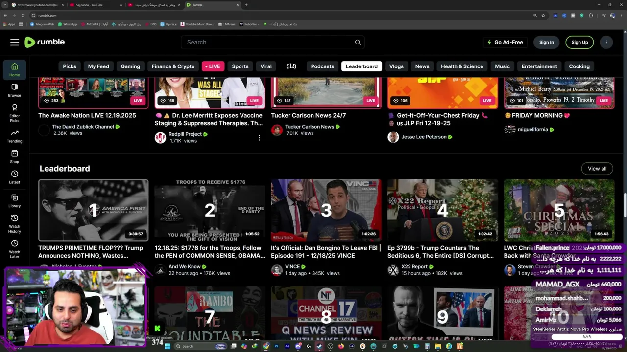Open Steam from the taskbar
This screenshot has width=627, height=352.
(x=319, y=346)
